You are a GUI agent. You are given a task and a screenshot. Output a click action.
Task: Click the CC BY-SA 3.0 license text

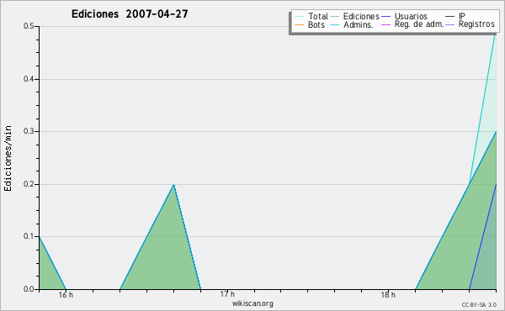pyautogui.click(x=479, y=305)
